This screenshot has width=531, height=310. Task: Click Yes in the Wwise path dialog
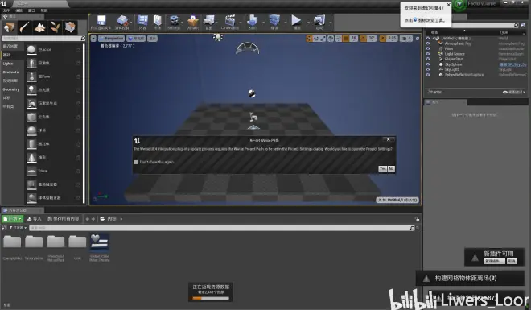pos(382,169)
